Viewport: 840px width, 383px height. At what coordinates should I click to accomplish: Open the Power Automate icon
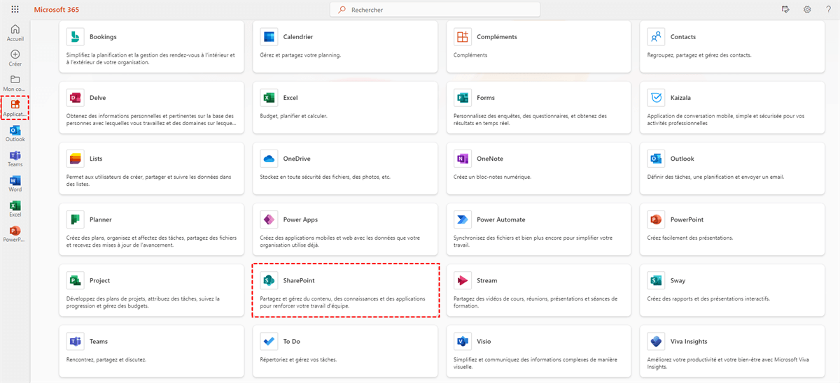point(461,219)
